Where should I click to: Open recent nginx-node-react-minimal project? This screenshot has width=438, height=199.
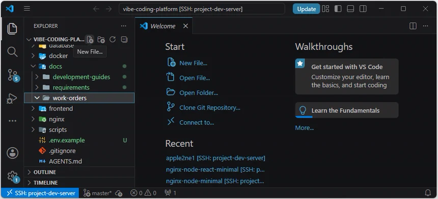pyautogui.click(x=215, y=170)
